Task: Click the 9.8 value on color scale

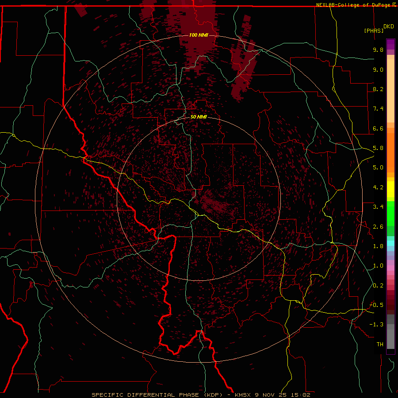Action: [378, 50]
